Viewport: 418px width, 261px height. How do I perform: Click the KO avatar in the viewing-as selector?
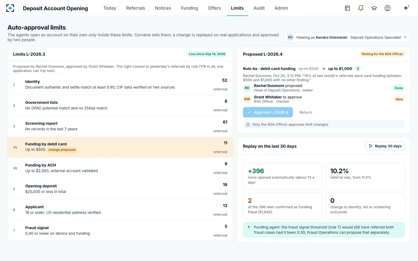coord(290,37)
